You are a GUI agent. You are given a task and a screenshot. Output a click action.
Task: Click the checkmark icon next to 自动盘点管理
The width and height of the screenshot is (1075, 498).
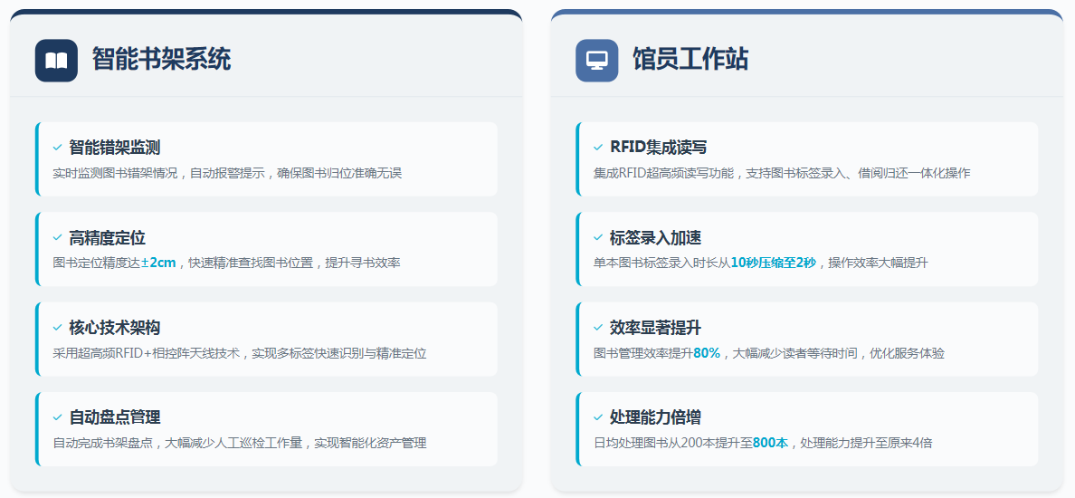point(57,417)
